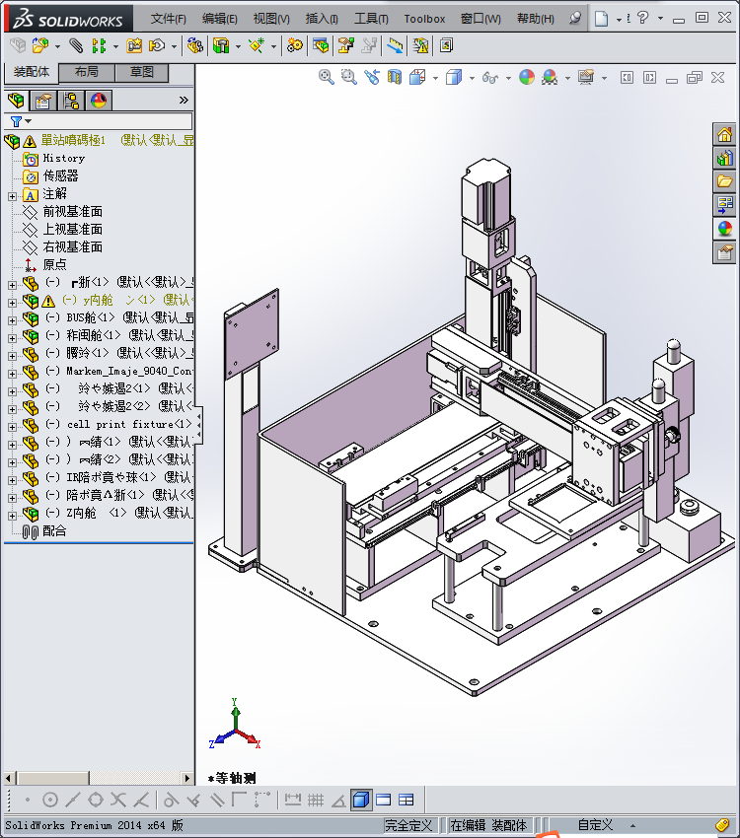Switch to the PropertyManager panel tab
Viewport: 740px width, 838px height.
[x=43, y=101]
